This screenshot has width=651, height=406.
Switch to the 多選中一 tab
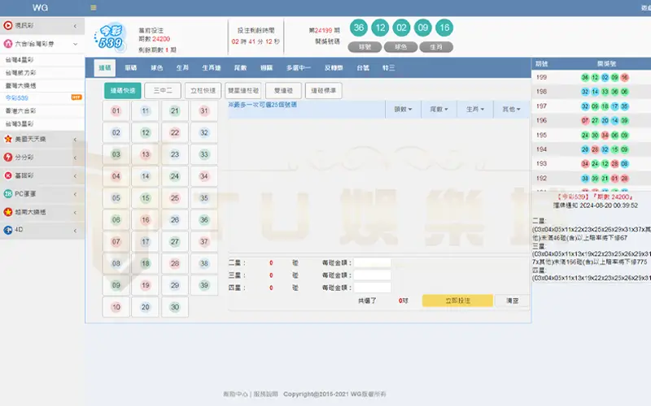click(x=299, y=67)
